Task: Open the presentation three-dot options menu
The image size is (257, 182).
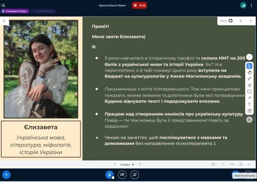Action: coord(4,21)
